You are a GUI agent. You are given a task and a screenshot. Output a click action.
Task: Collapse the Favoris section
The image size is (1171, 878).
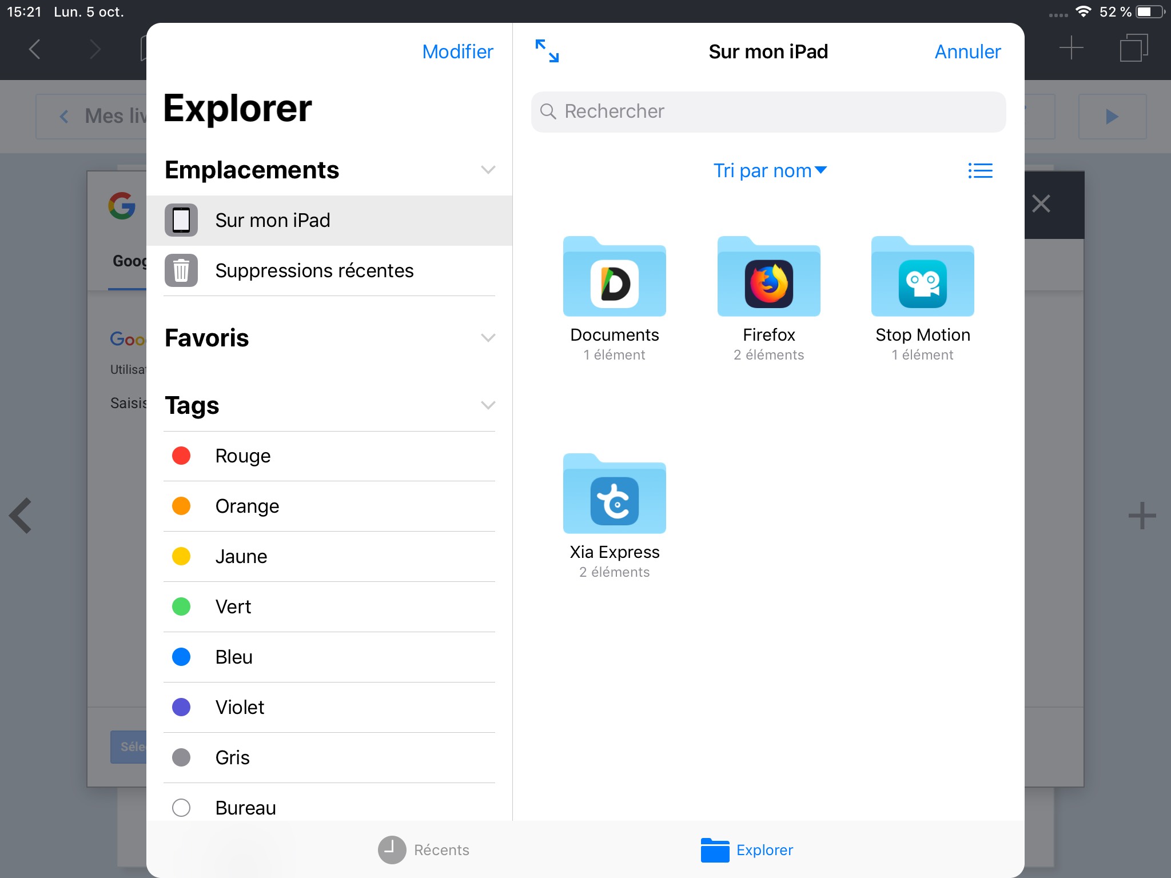(488, 338)
